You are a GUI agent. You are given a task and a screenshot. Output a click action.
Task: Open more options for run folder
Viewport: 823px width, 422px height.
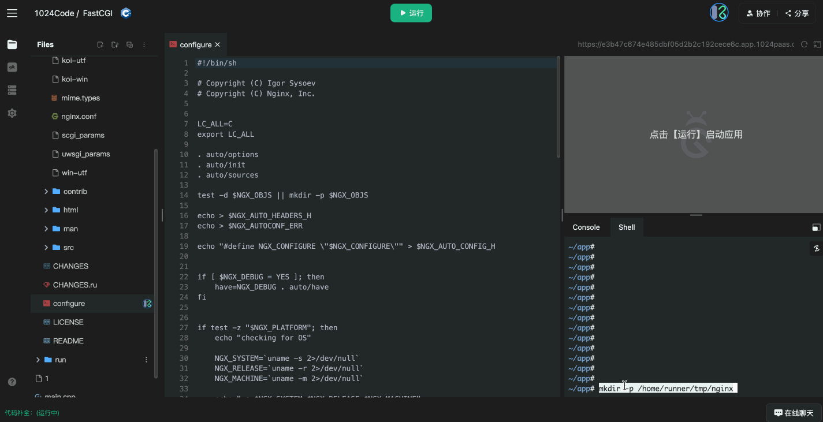click(x=146, y=360)
